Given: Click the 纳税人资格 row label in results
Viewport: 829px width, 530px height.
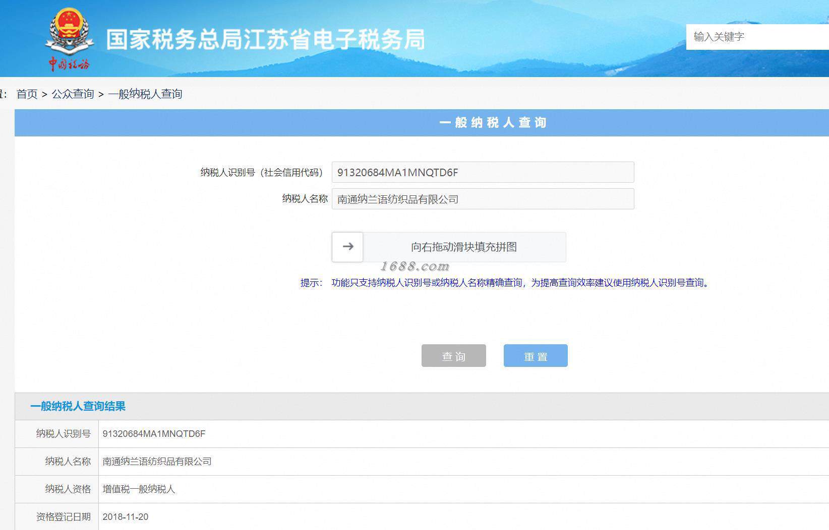Looking at the screenshot, I should tap(68, 489).
